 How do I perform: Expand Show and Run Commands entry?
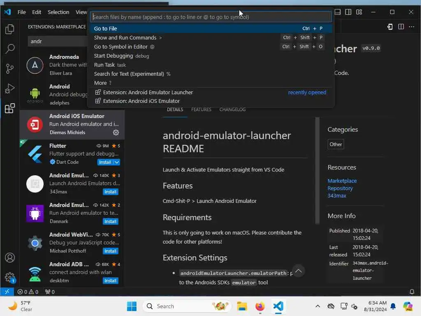tap(210, 37)
